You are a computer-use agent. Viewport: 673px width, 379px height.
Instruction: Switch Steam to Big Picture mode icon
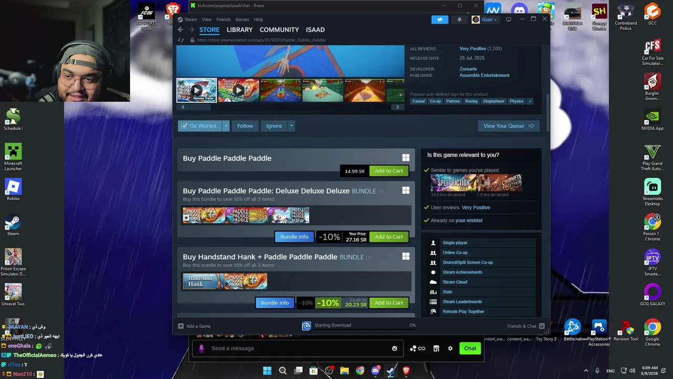pos(508,19)
